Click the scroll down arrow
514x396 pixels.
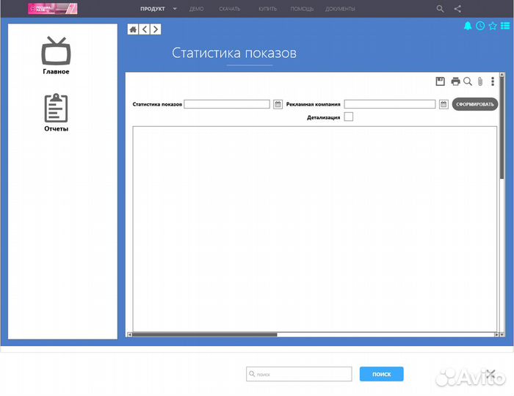tap(502, 334)
